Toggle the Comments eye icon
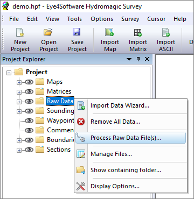The image size is (194, 199). coord(29,130)
